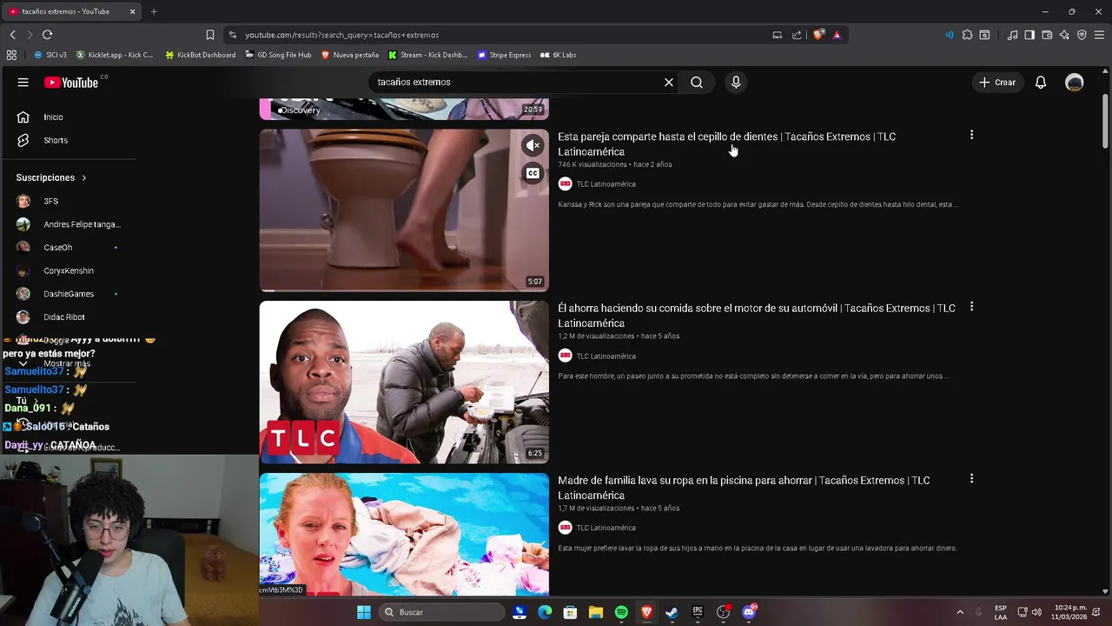Image resolution: width=1112 pixels, height=626 pixels.
Task: Open options for motor de automóvil video
Action: click(971, 307)
